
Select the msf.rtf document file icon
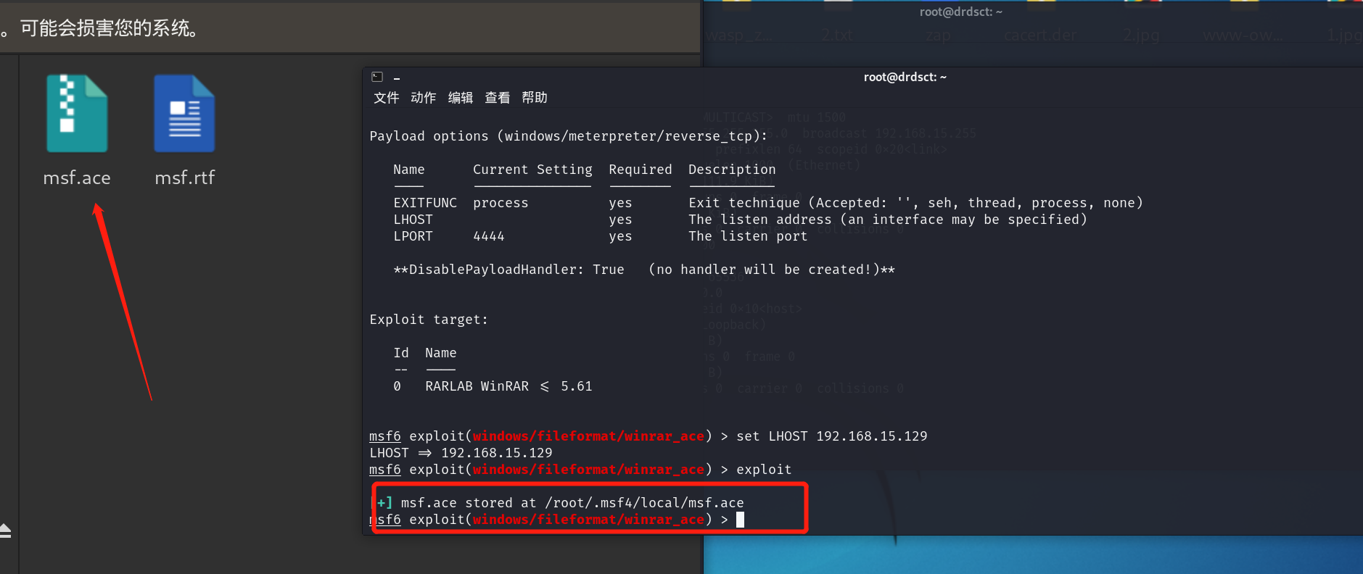(184, 114)
